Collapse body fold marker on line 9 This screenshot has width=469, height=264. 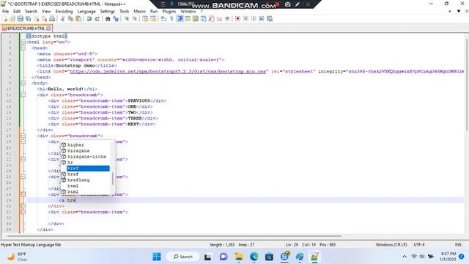(x=23, y=83)
